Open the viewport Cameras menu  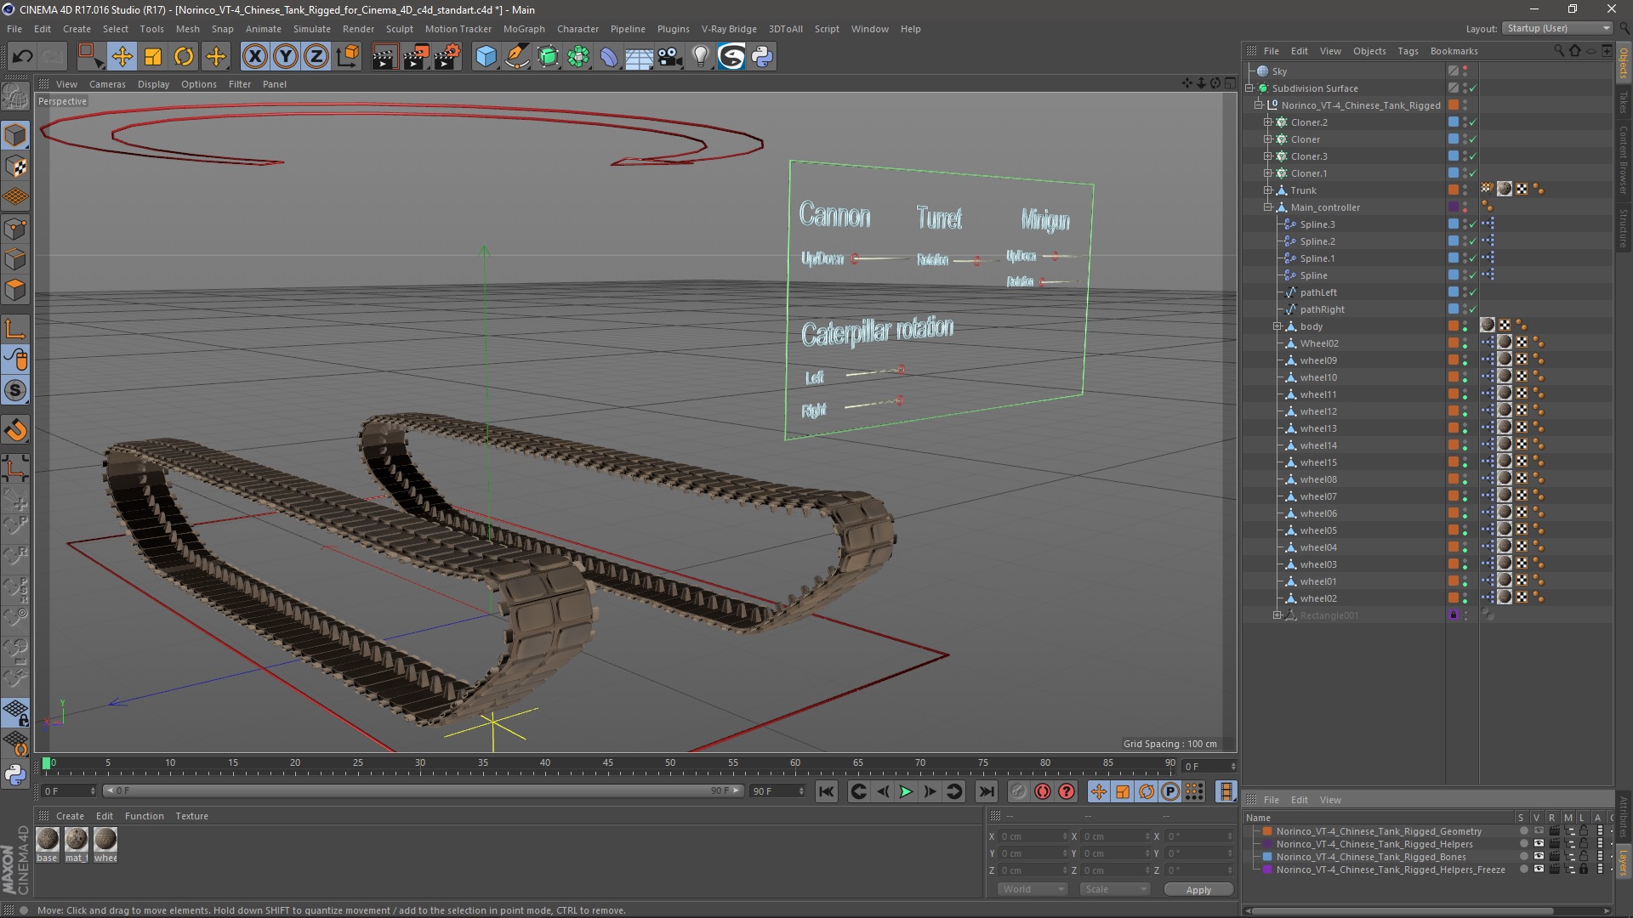(x=107, y=84)
